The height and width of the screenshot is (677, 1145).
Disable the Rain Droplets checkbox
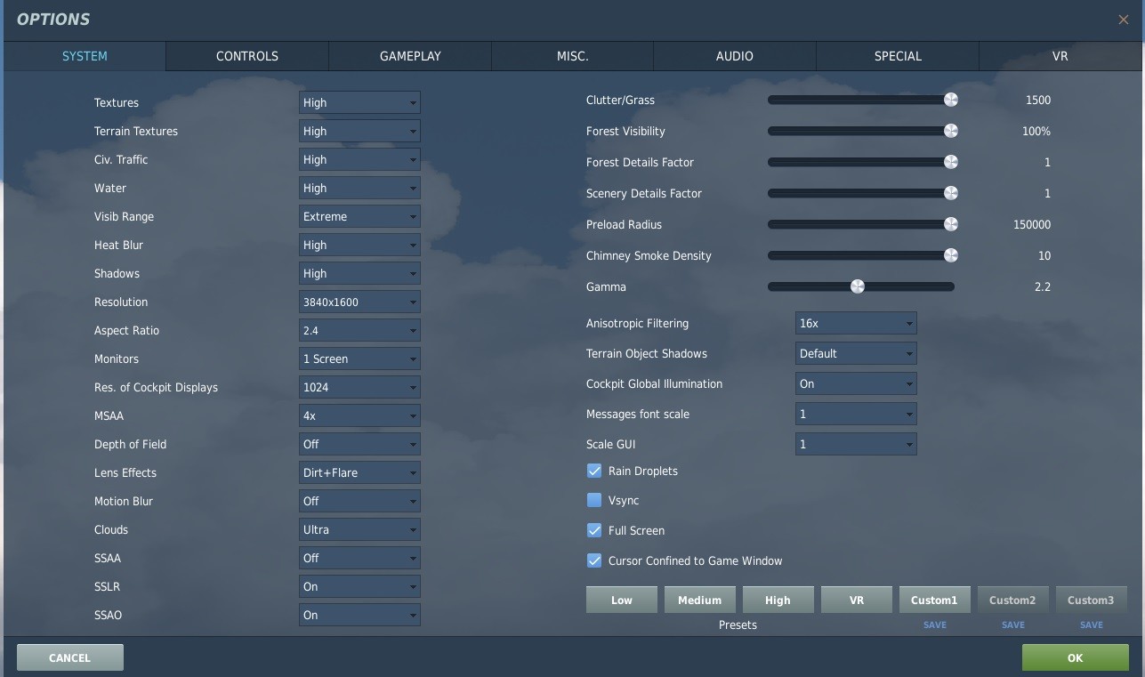point(594,471)
